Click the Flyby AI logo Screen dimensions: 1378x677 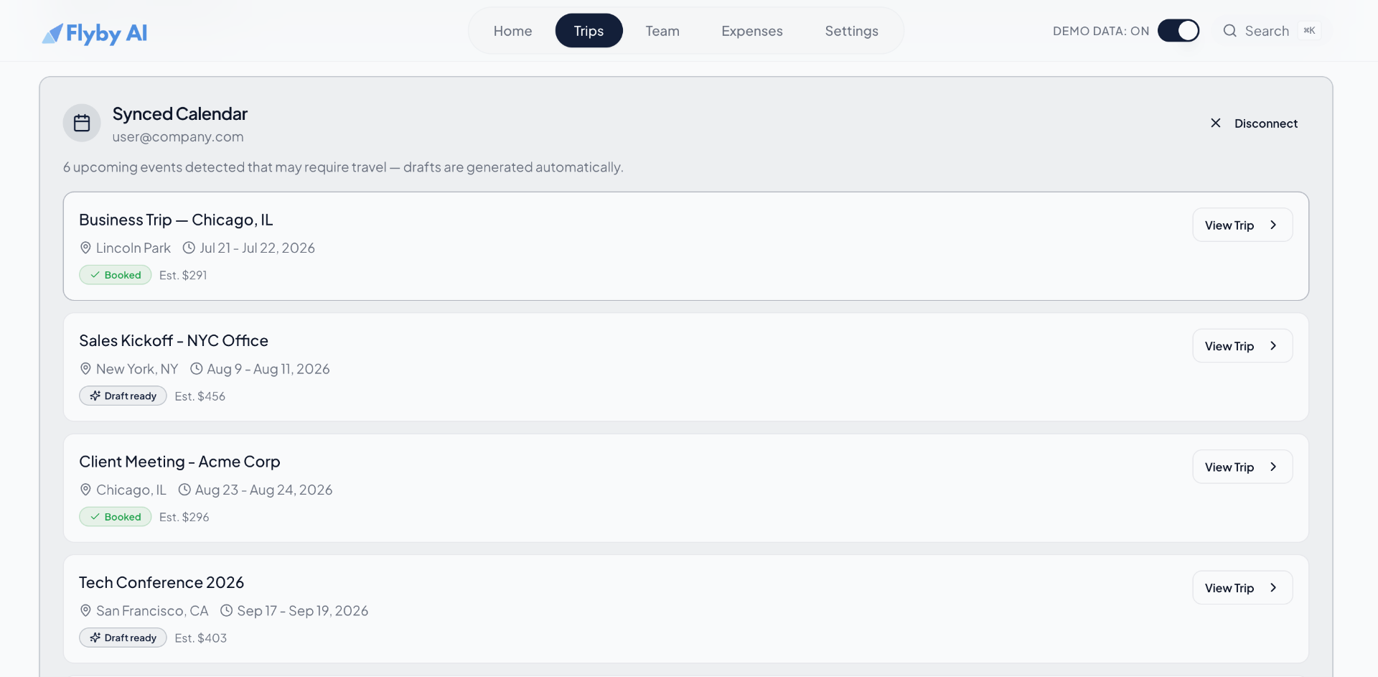(94, 33)
